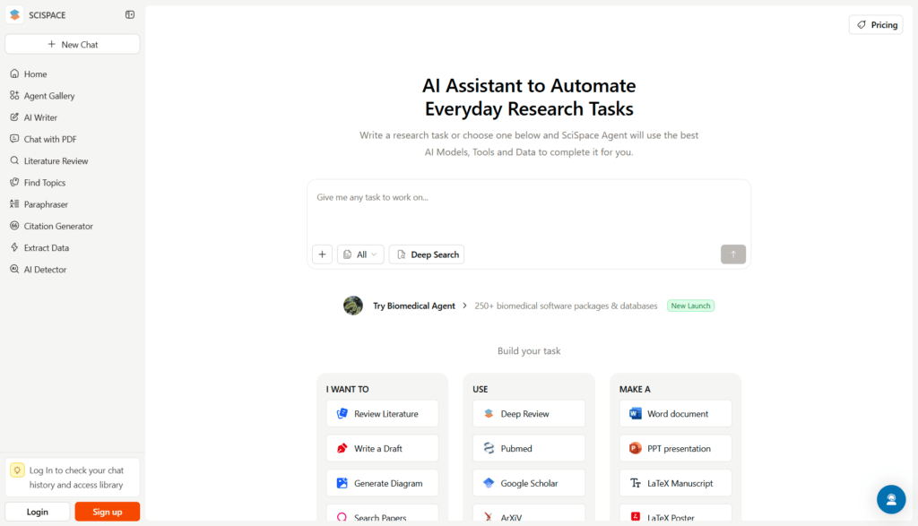Open the support chat bubble icon
The width and height of the screenshot is (918, 526).
pos(890,498)
